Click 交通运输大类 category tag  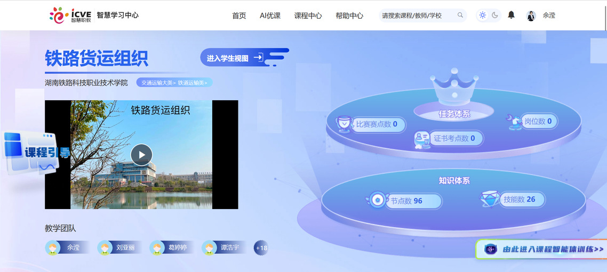point(158,83)
